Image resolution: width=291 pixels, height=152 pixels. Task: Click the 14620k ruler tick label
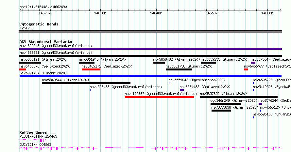[x=44, y=13]
